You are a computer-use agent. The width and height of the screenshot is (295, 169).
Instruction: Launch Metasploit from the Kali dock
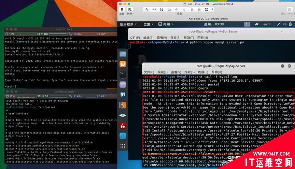point(123,95)
